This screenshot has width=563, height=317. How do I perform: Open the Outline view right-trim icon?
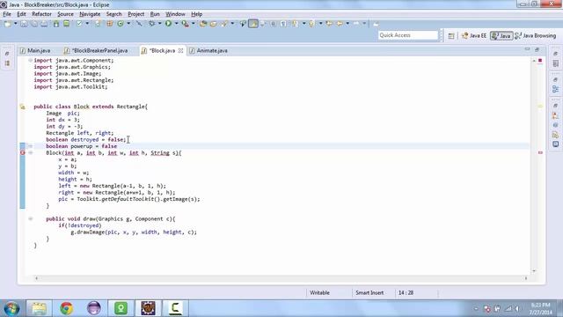(x=555, y=89)
